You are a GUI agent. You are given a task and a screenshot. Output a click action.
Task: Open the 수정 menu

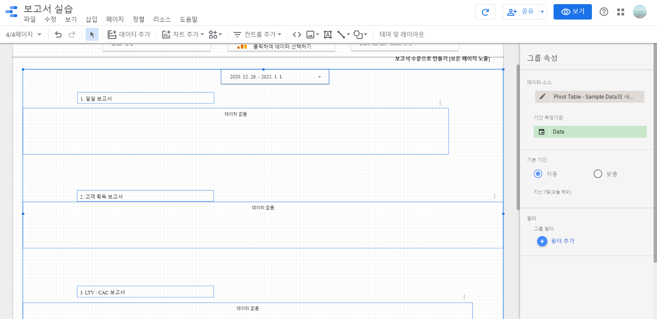coord(50,20)
